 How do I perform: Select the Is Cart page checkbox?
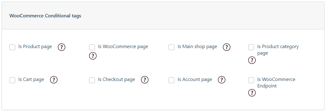click(12, 80)
